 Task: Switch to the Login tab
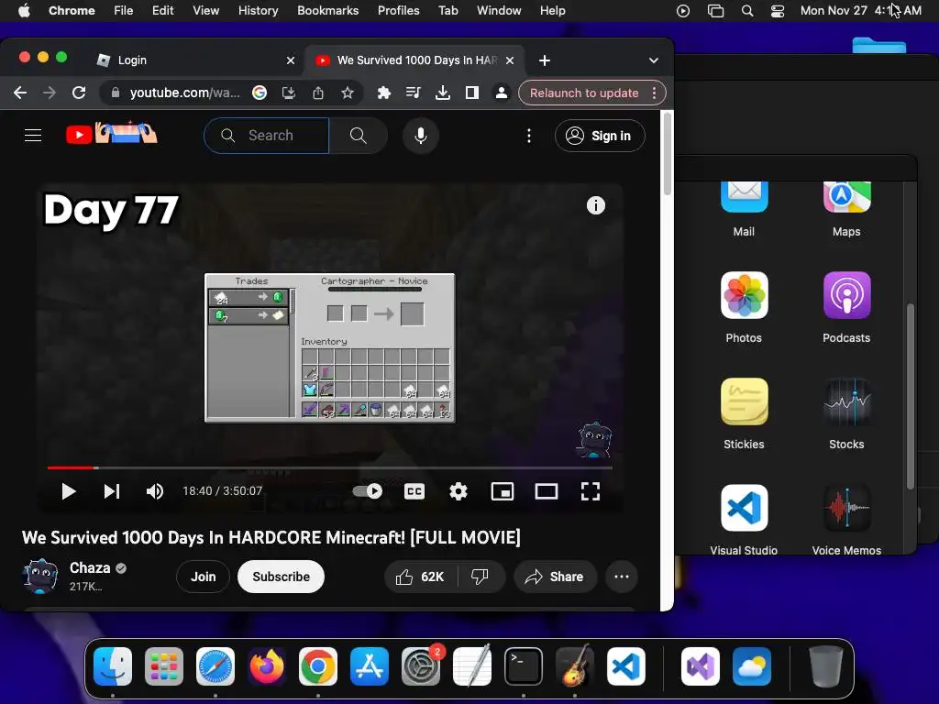coord(196,60)
